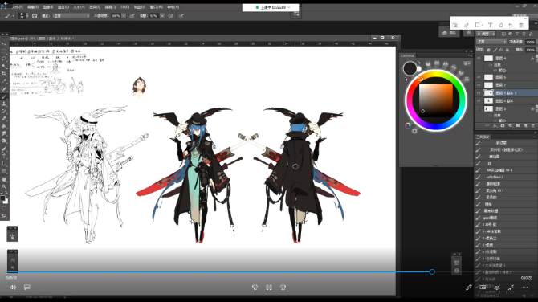538x302 pixels.
Task: Open the 编辑(E) menu
Action: (33, 7)
